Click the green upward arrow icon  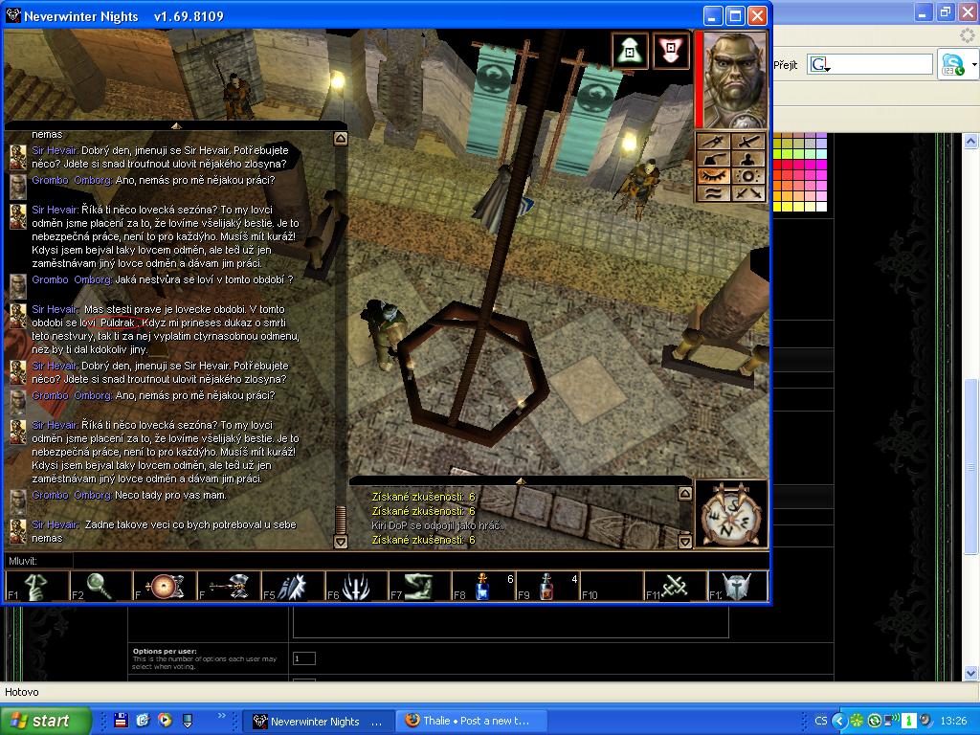(630, 52)
